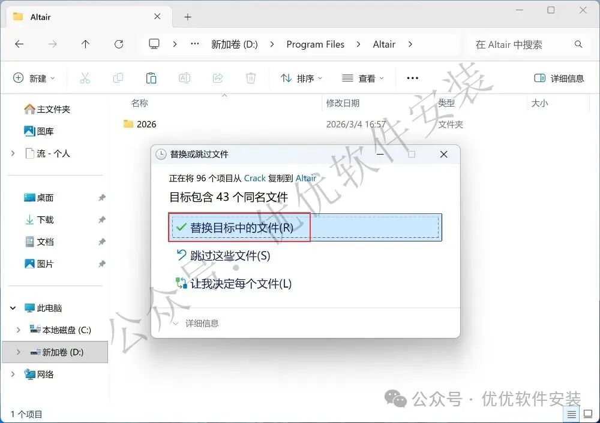Click 新加卷 (D:) in the address path
The image size is (600, 423).
pyautogui.click(x=235, y=44)
